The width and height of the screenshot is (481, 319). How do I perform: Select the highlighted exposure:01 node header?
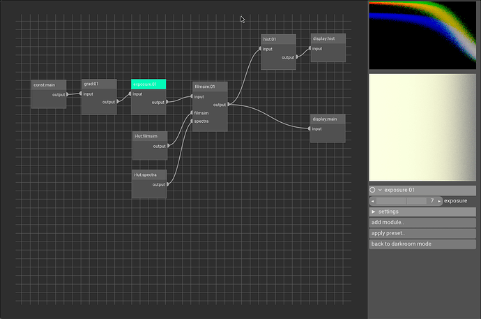tap(148, 84)
